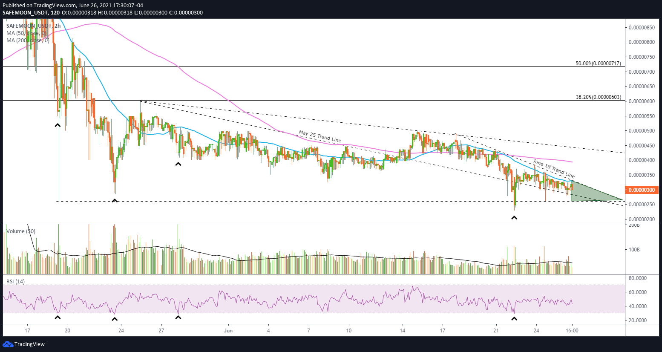Image resolution: width=662 pixels, height=352 pixels.
Task: Select the SAFEMOON_USDT, 2h symbol label
Action: coord(34,26)
